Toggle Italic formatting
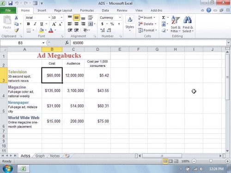Image resolution: width=231 pixels, height=173 pixels. click(35, 24)
